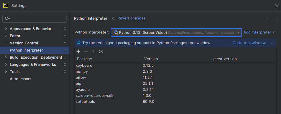Select the Appearance & Behavior label
The width and height of the screenshot is (281, 114).
pos(30,29)
